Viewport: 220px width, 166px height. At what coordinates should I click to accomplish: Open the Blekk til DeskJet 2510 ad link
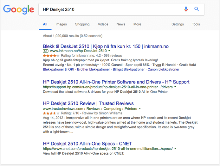pyautogui.click(x=106, y=46)
